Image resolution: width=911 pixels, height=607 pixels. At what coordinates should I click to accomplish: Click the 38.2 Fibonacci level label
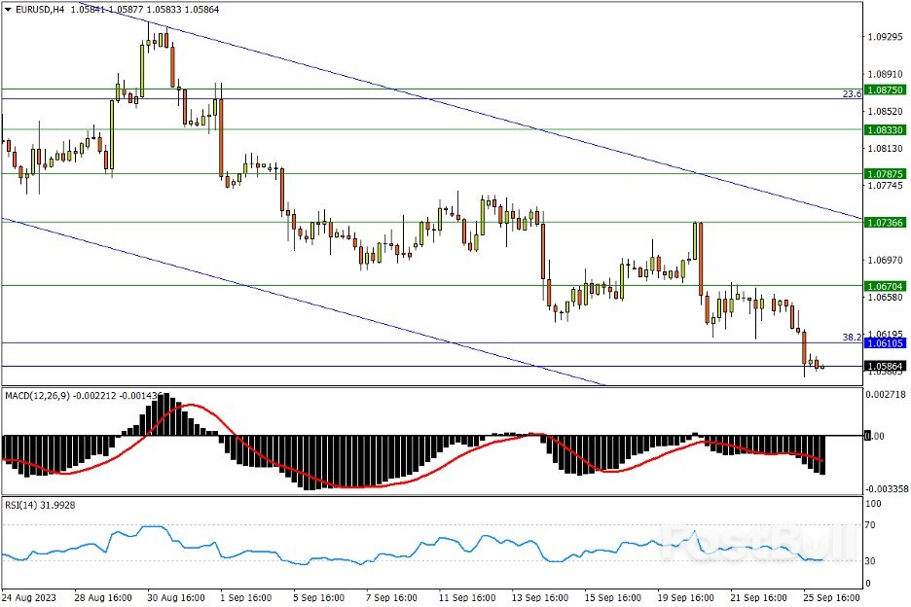851,337
